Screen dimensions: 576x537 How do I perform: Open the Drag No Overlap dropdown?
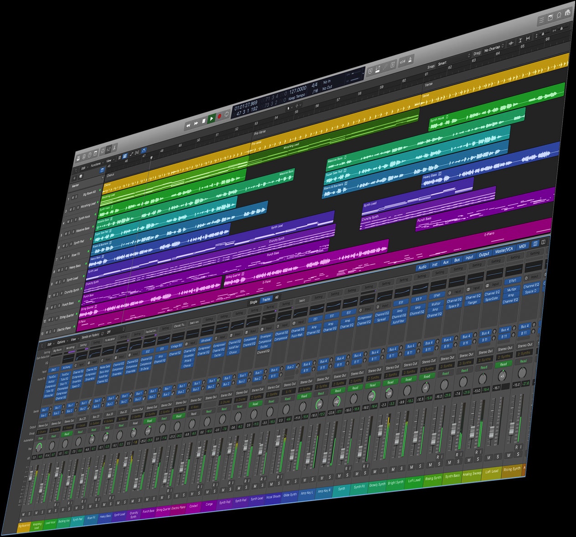click(x=492, y=48)
